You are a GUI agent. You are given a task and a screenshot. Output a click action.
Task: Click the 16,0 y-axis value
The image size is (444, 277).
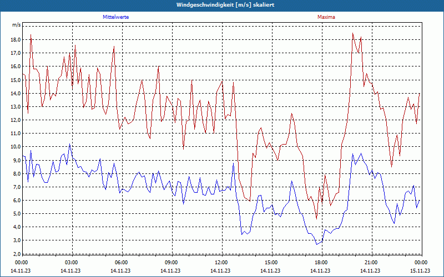coord(16,66)
